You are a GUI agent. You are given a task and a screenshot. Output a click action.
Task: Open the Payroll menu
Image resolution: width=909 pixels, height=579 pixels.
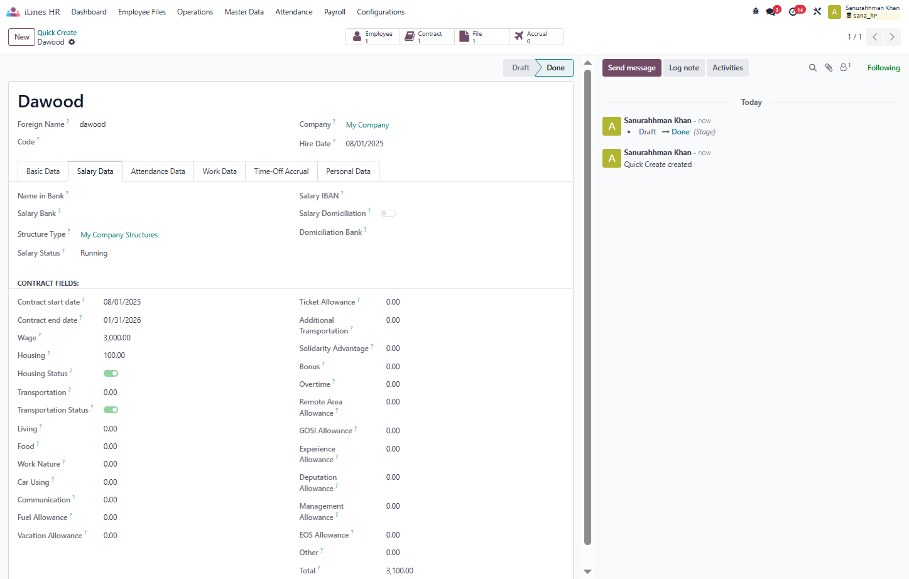click(x=335, y=12)
